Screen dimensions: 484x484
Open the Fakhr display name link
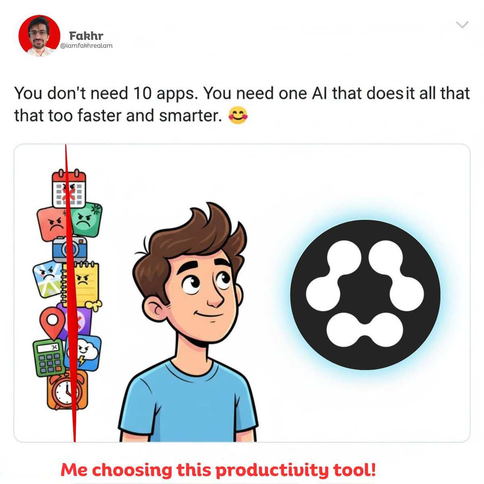(86, 35)
